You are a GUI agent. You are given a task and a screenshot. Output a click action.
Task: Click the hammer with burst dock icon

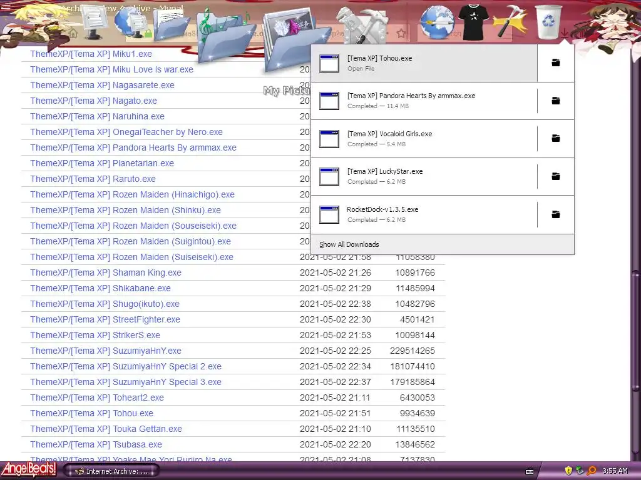[x=510, y=21]
